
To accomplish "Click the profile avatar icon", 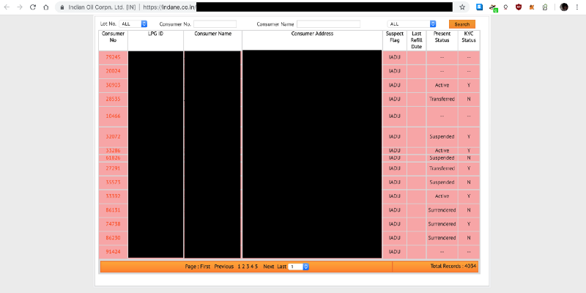I will tap(564, 7).
